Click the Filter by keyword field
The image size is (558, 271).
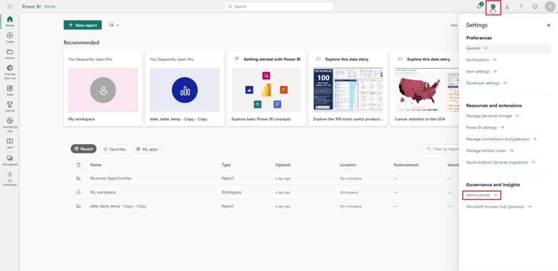coord(441,149)
